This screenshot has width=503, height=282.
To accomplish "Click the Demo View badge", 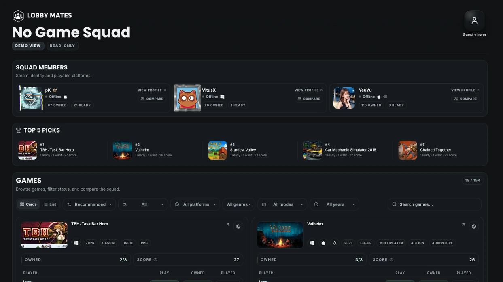I will [x=28, y=46].
